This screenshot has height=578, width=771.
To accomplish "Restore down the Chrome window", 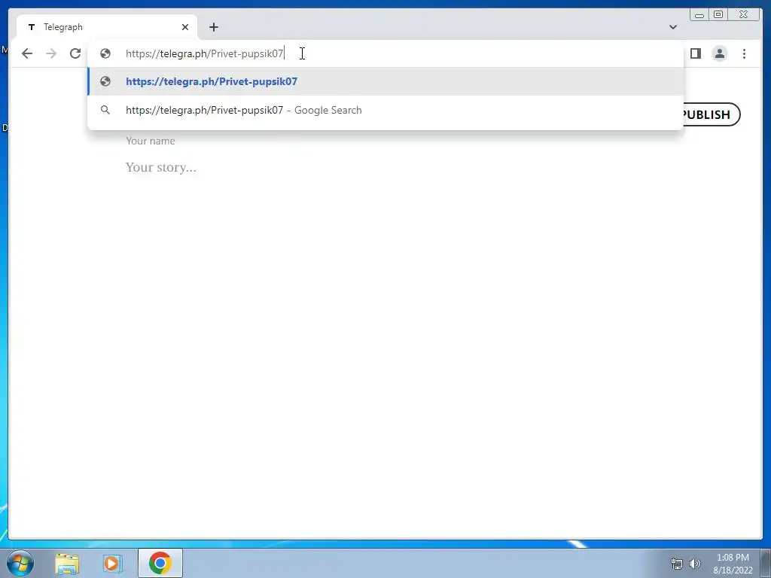I will click(718, 15).
